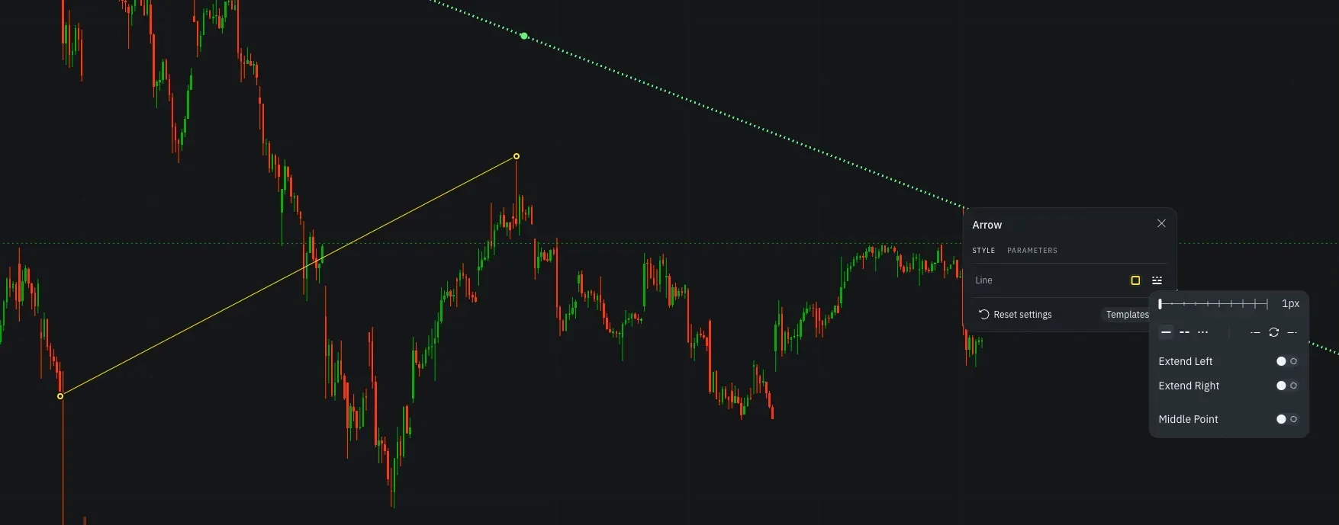Click the arrow's upper yellow endpoint handle
Image resolution: width=1339 pixels, height=525 pixels.
(517, 156)
